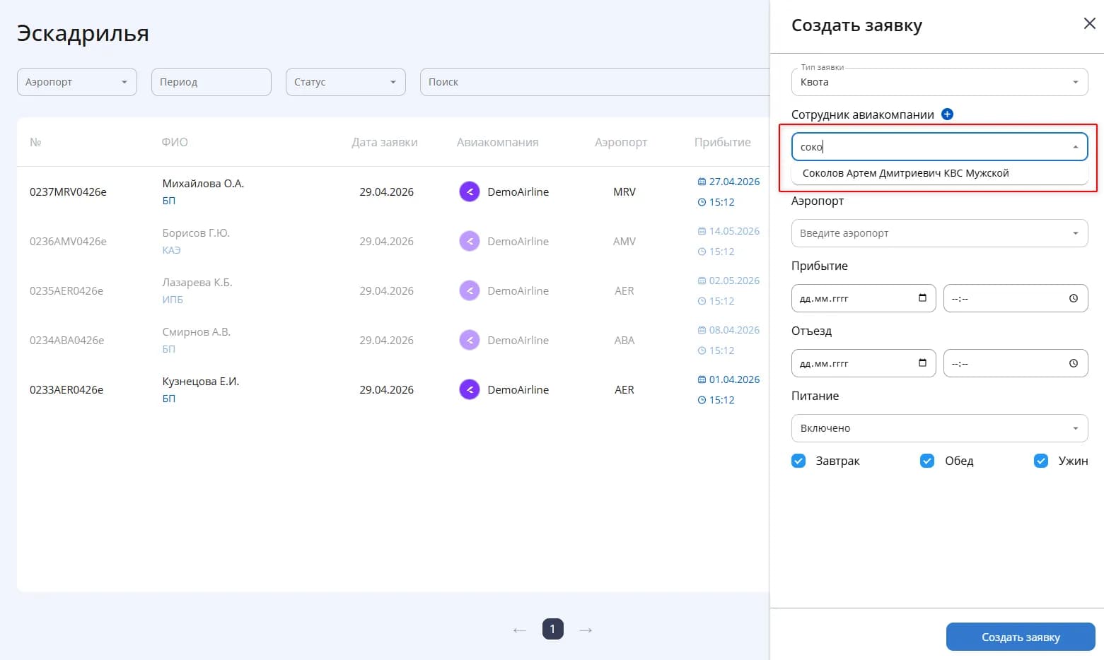Viewport: 1104px width, 660px height.
Task: Click the Создать заявку button
Action: pos(1021,637)
